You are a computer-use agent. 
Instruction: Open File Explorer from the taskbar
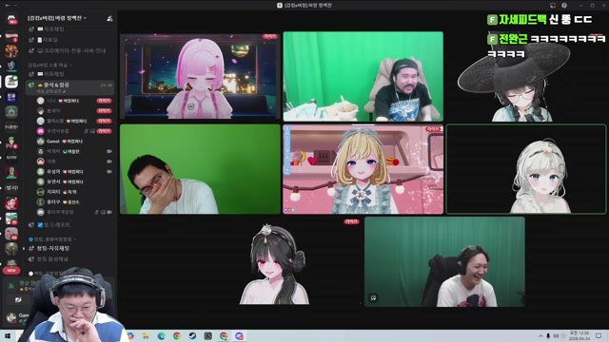pos(146,336)
